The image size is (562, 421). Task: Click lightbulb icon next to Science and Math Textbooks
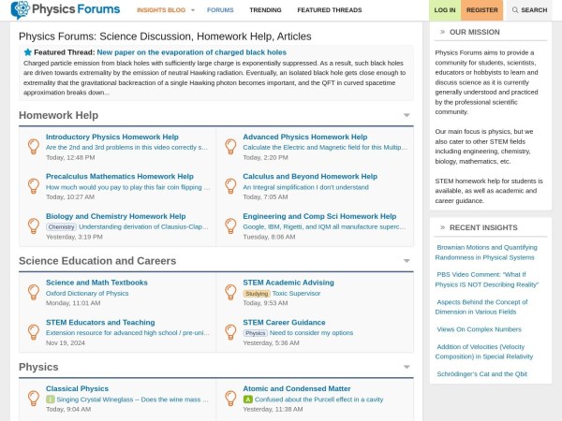click(32, 292)
